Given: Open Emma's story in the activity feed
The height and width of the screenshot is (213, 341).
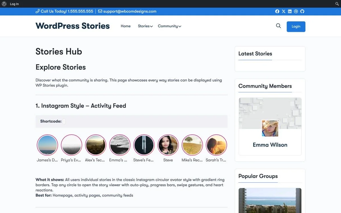Looking at the screenshot, I should [x=120, y=145].
